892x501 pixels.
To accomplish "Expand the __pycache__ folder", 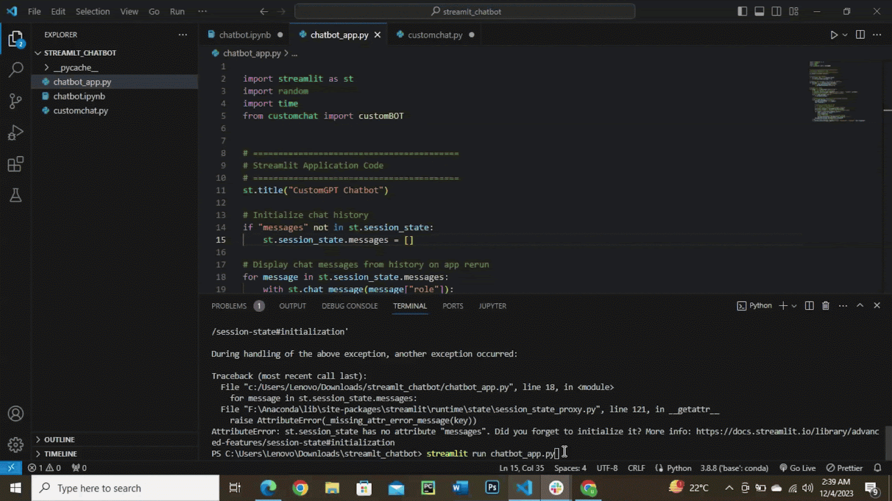I will 48,67.
